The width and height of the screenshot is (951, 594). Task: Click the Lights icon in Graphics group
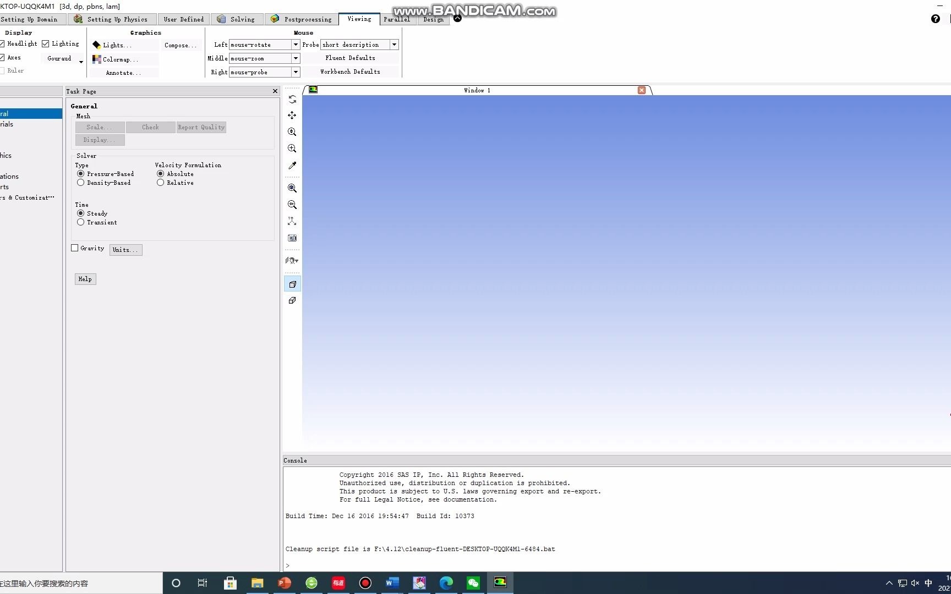(x=97, y=45)
